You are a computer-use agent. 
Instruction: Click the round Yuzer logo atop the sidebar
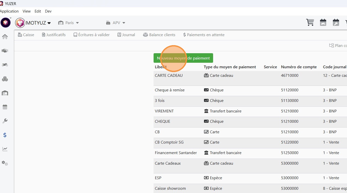[x=5, y=23]
